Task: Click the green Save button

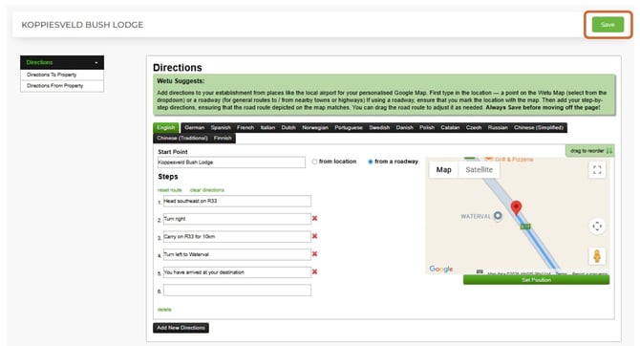Action: pos(608,25)
